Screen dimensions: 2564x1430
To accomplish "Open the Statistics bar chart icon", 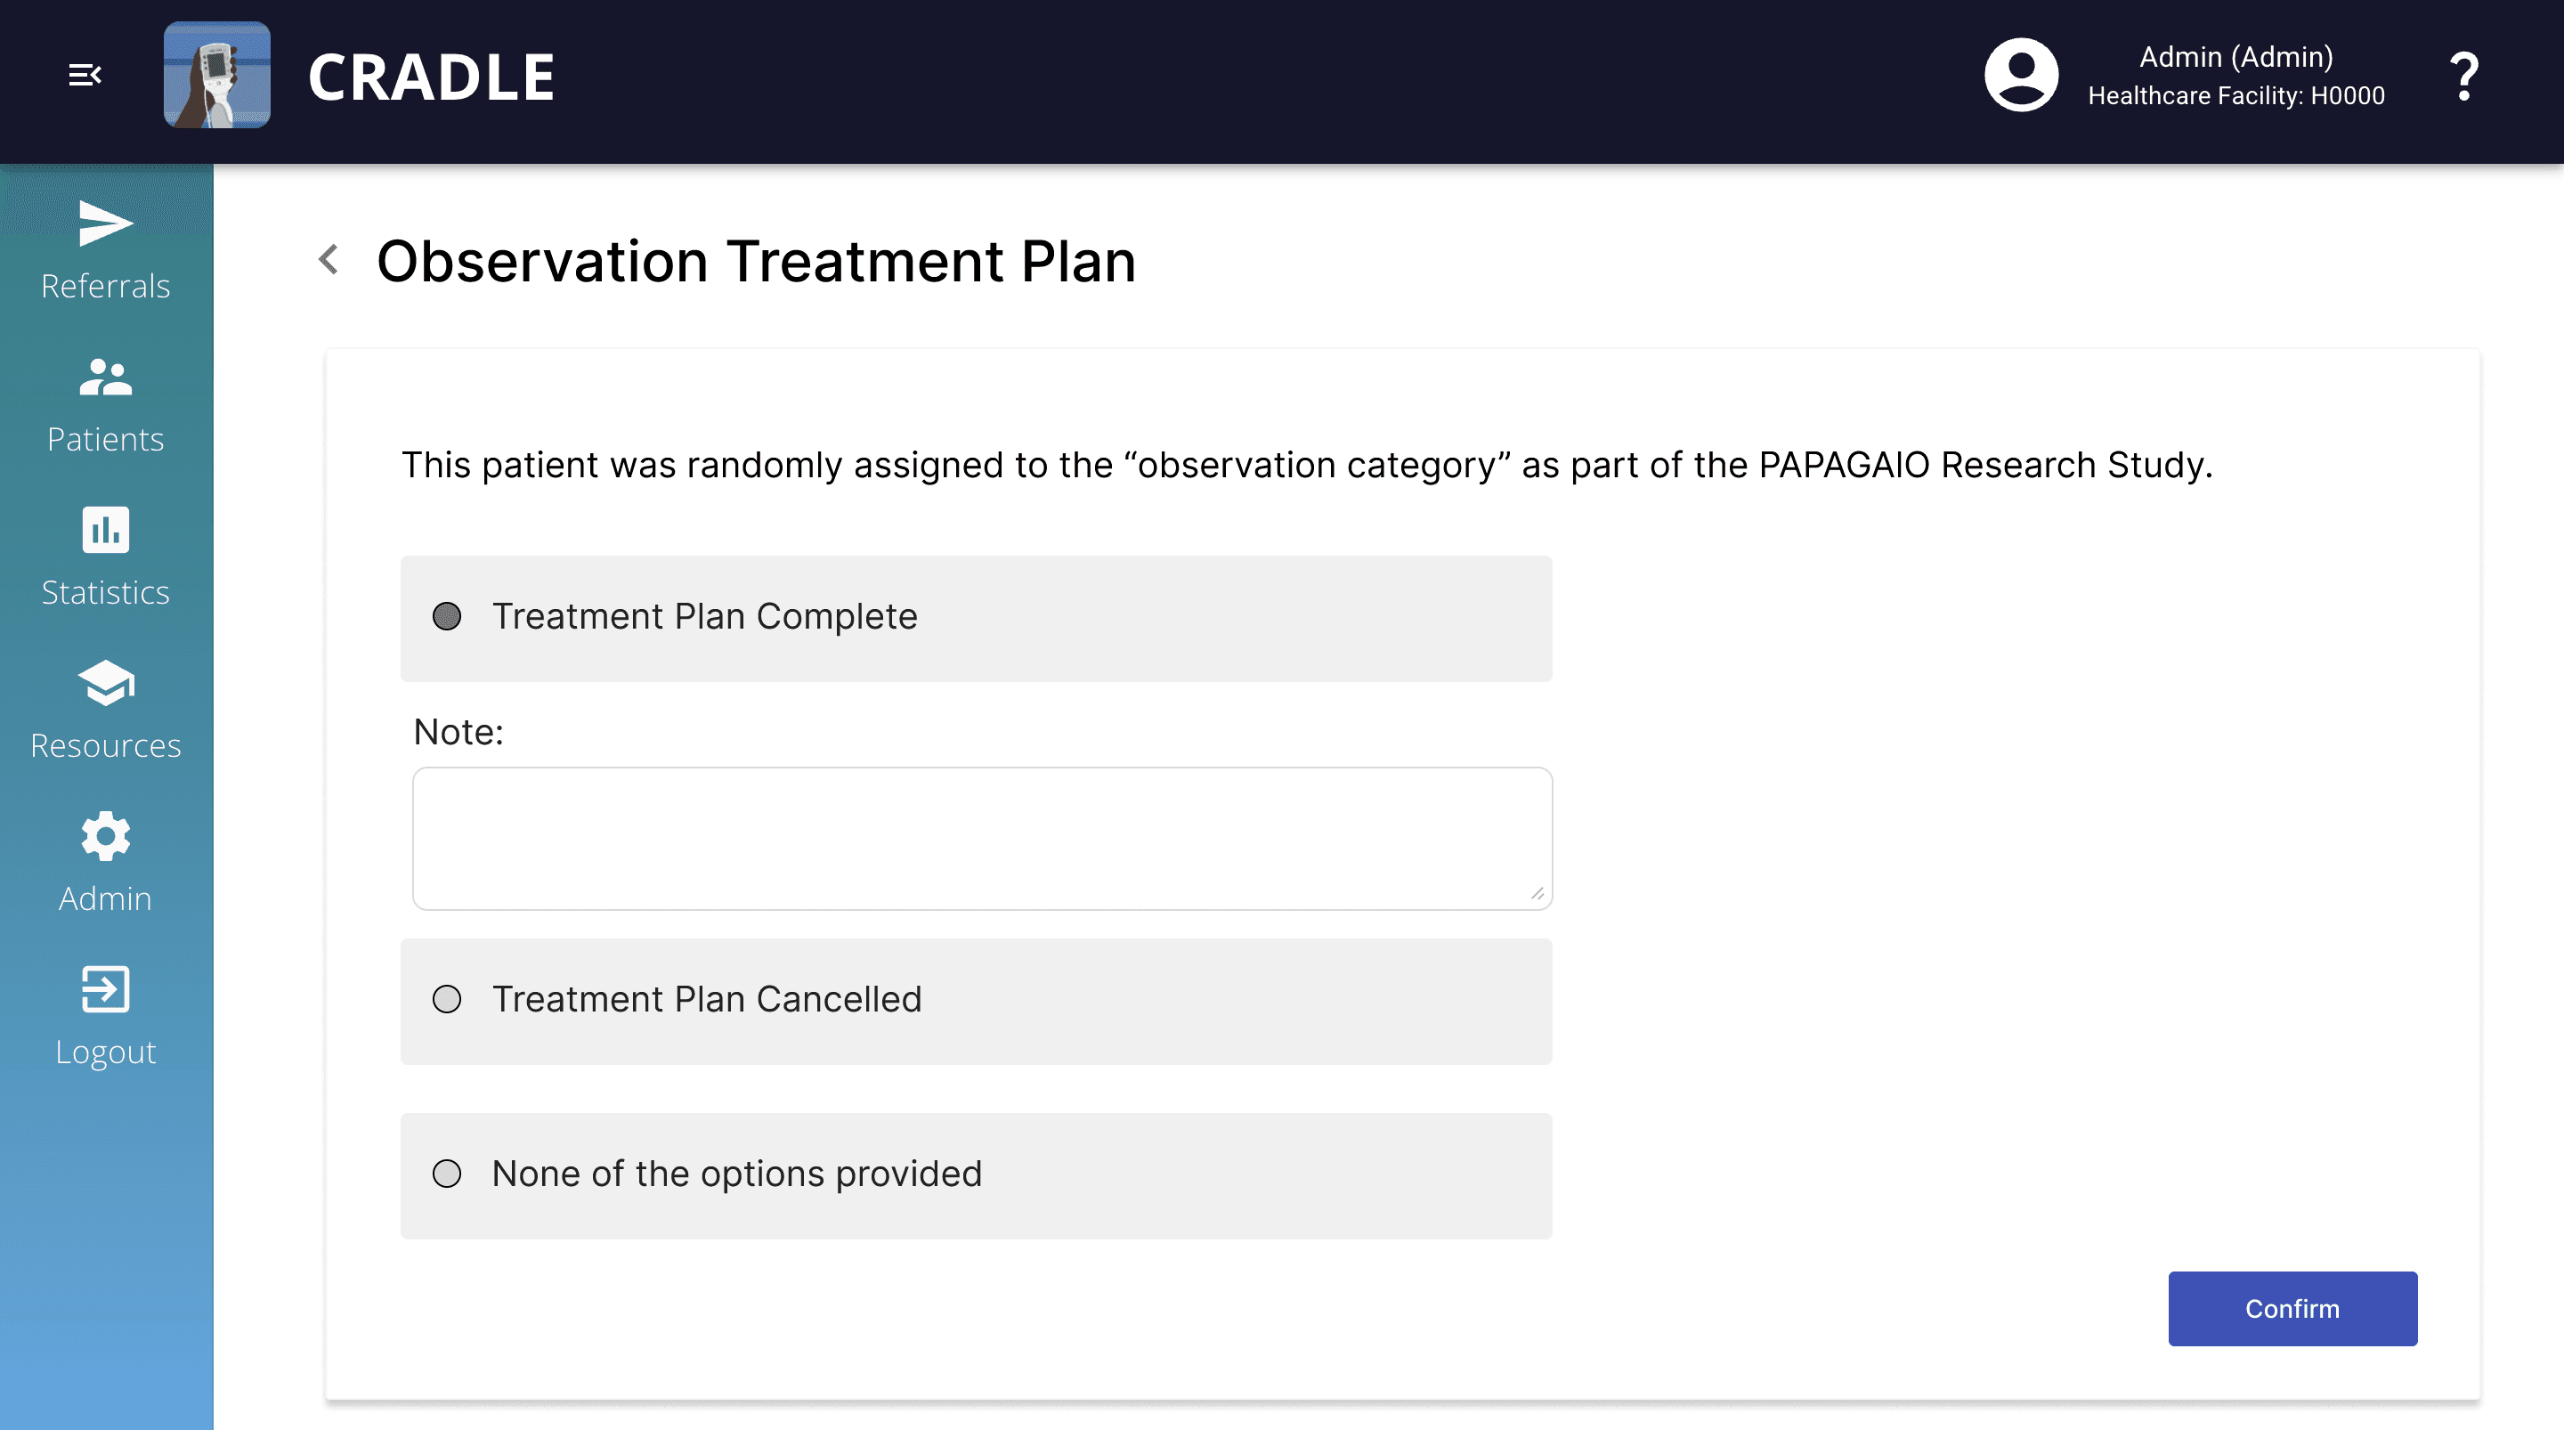I will pos(106,530).
